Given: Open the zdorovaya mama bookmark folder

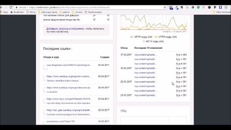Looking at the screenshot, I should click(47, 12).
